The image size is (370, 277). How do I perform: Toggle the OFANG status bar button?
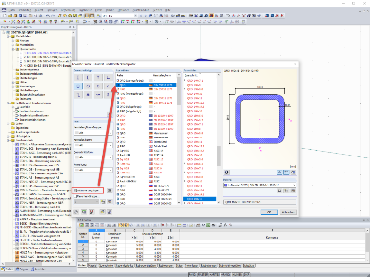[x=225, y=275]
